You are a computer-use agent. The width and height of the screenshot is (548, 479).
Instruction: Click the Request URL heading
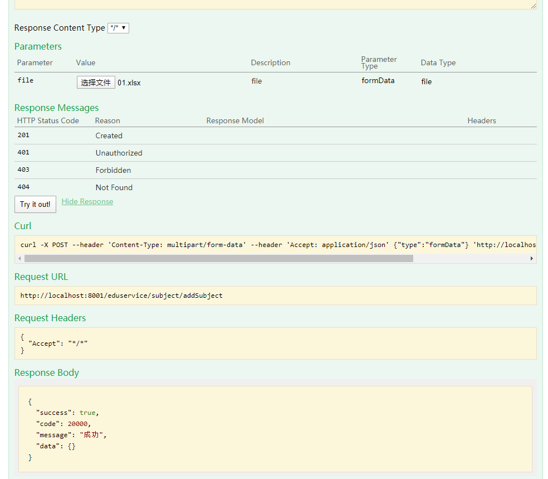[41, 277]
